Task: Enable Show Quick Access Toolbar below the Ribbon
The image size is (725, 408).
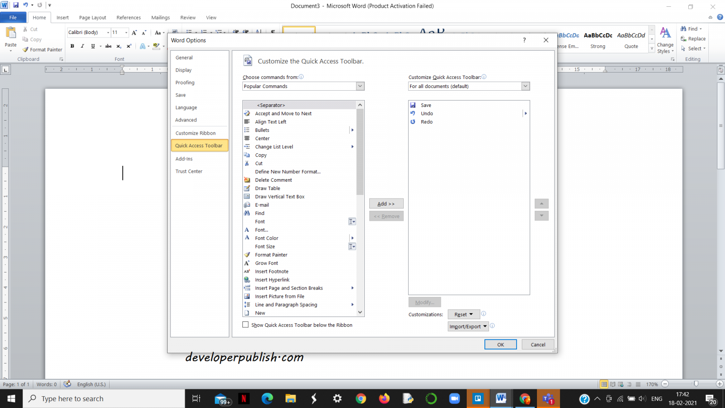Action: (x=246, y=325)
